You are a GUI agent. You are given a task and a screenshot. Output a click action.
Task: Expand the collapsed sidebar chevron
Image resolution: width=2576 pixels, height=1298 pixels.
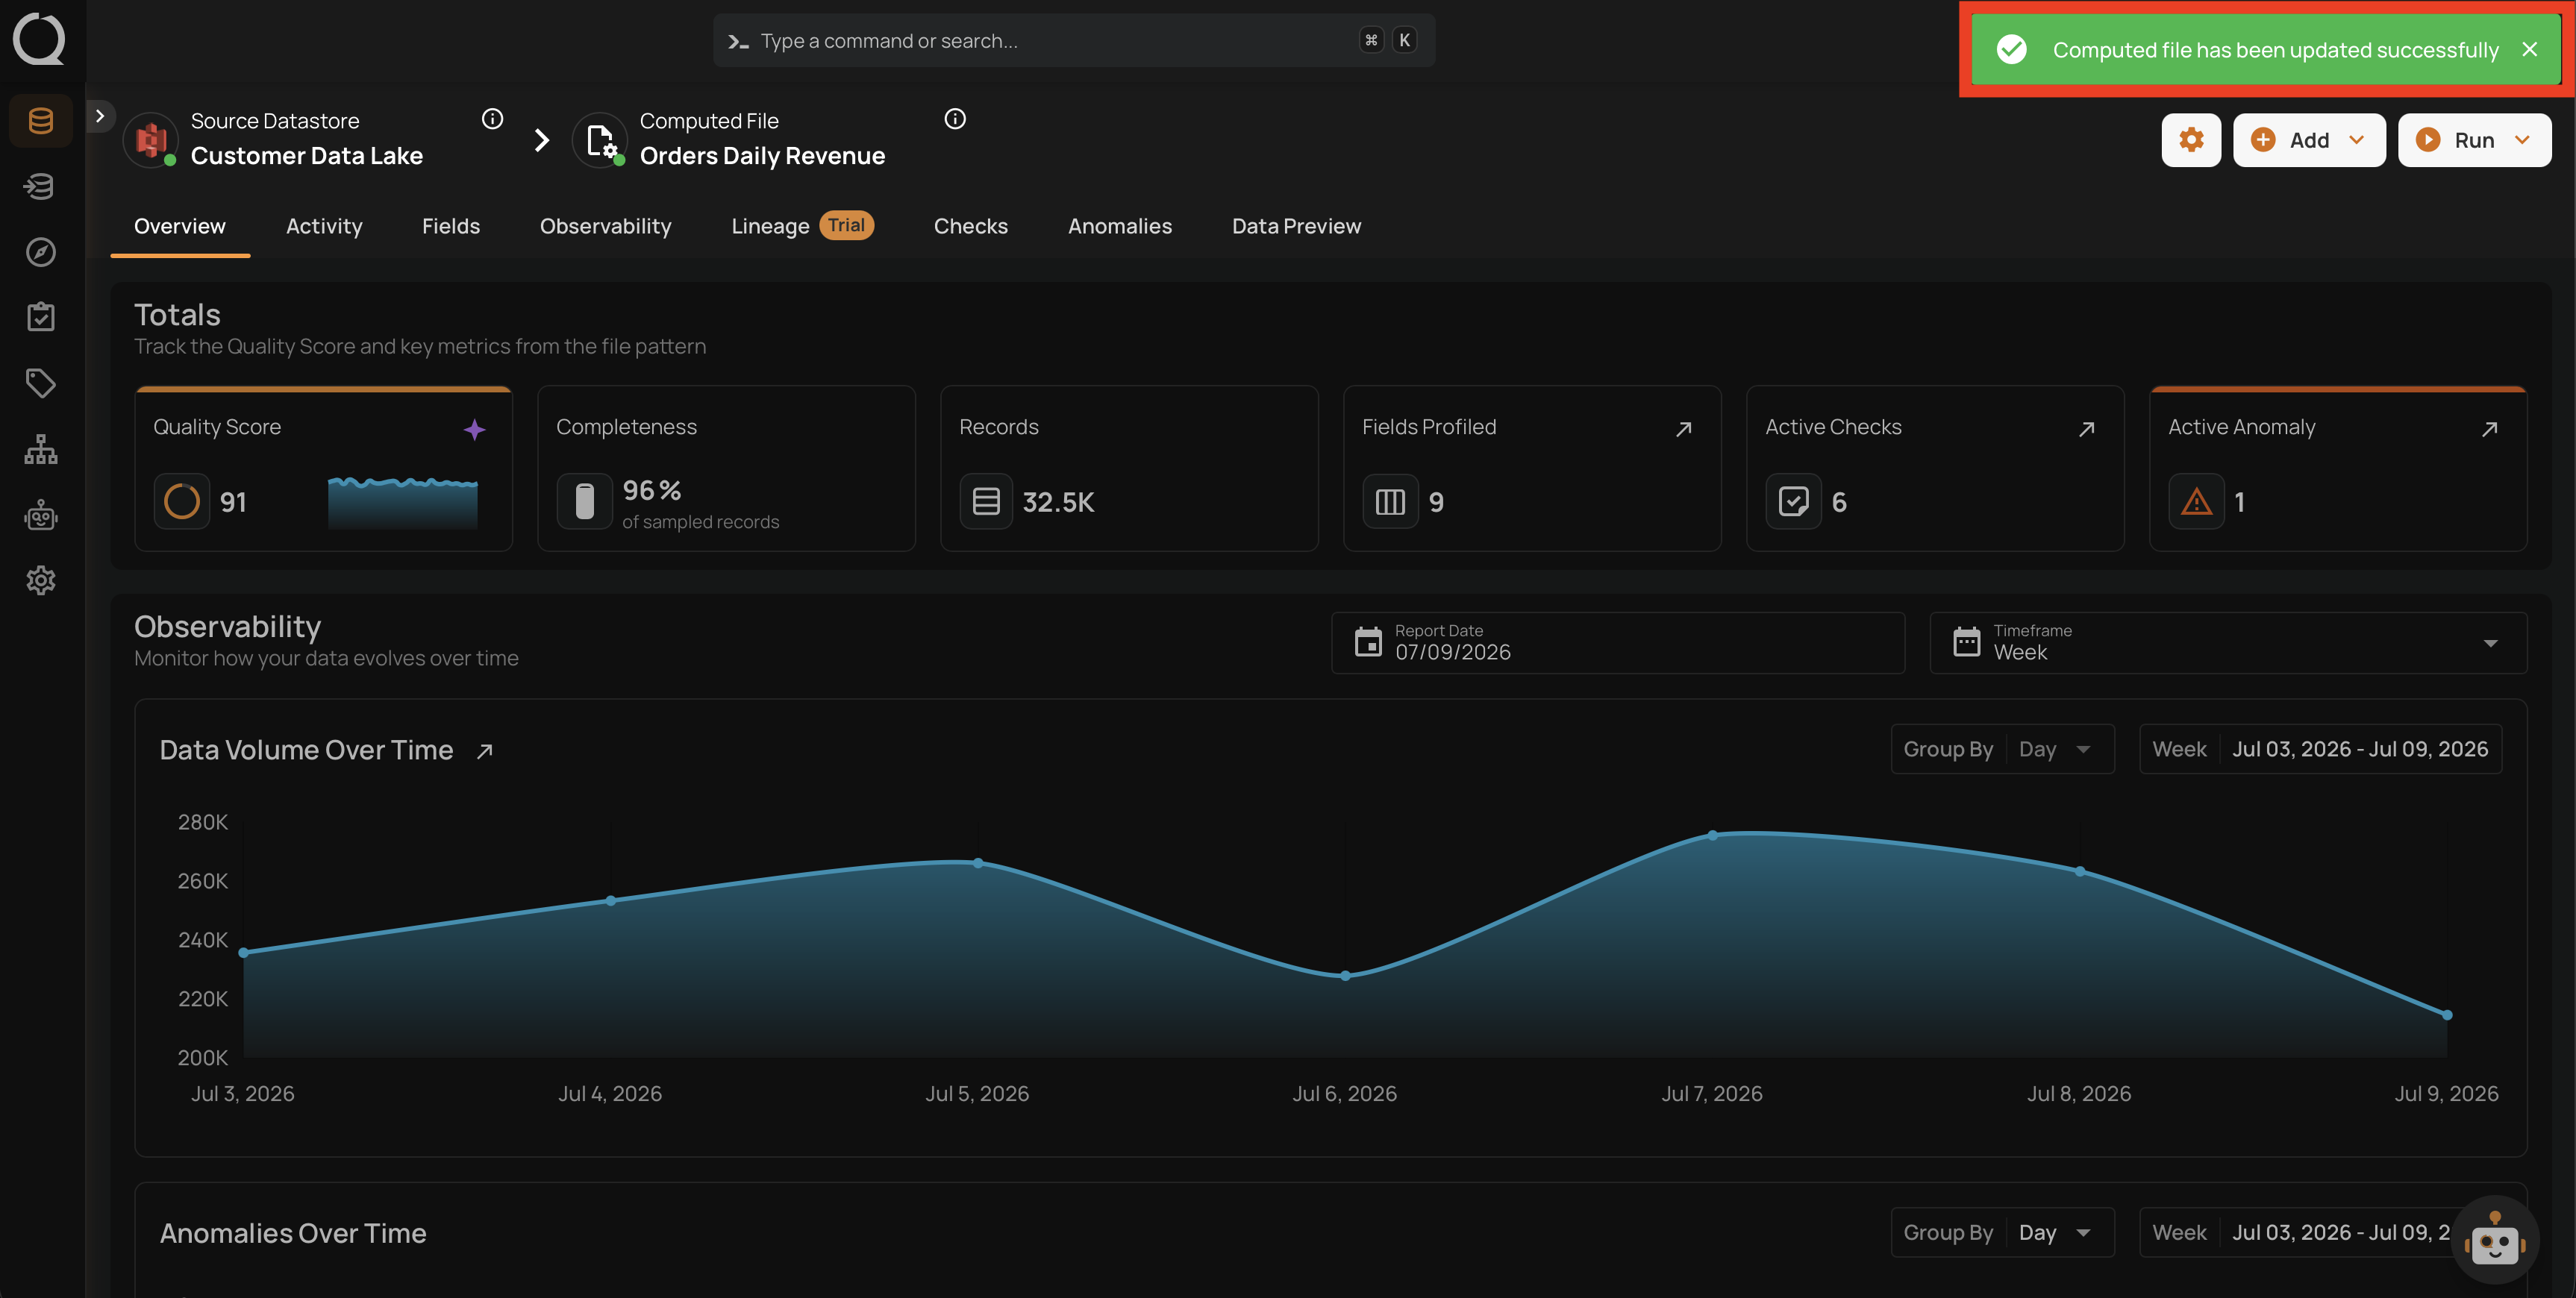pos(100,116)
